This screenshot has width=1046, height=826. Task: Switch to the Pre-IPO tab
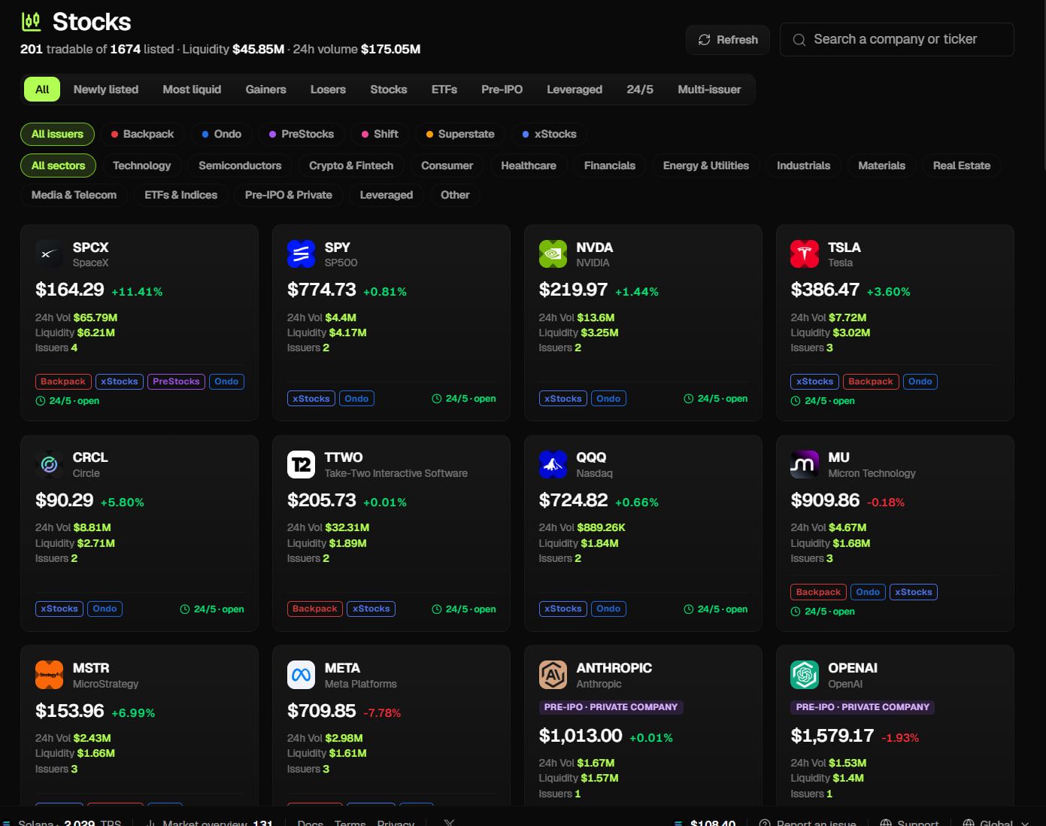tap(502, 90)
